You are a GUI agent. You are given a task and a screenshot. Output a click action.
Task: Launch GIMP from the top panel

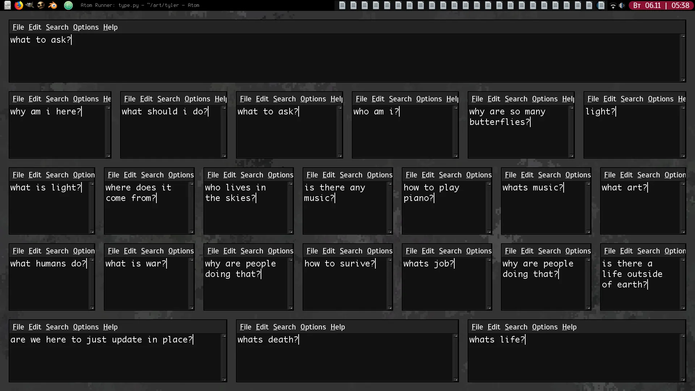[30, 5]
